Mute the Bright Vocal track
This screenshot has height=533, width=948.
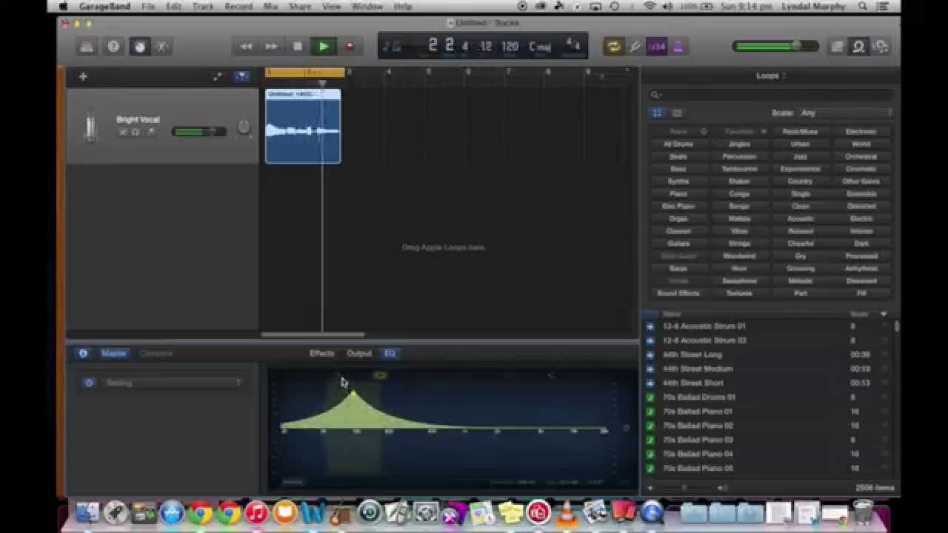(x=123, y=132)
